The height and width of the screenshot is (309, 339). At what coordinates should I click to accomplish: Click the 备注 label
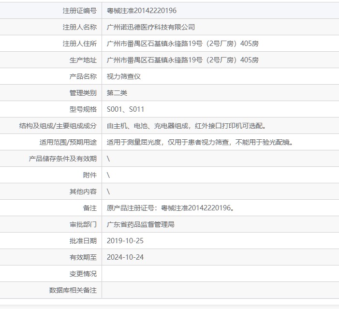90,208
